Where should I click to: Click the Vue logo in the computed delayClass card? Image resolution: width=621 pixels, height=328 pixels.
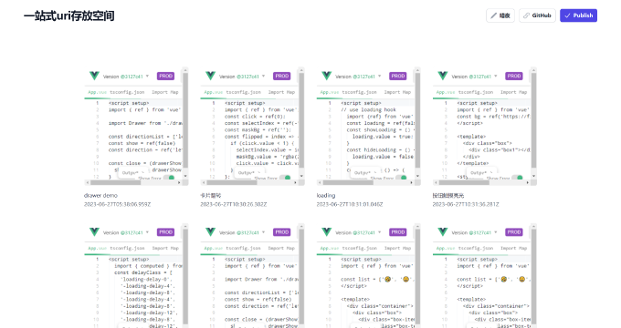coord(94,231)
